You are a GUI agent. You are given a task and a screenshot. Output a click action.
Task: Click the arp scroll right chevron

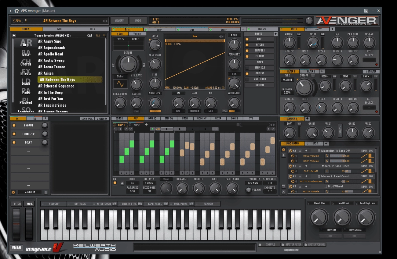(x=273, y=129)
